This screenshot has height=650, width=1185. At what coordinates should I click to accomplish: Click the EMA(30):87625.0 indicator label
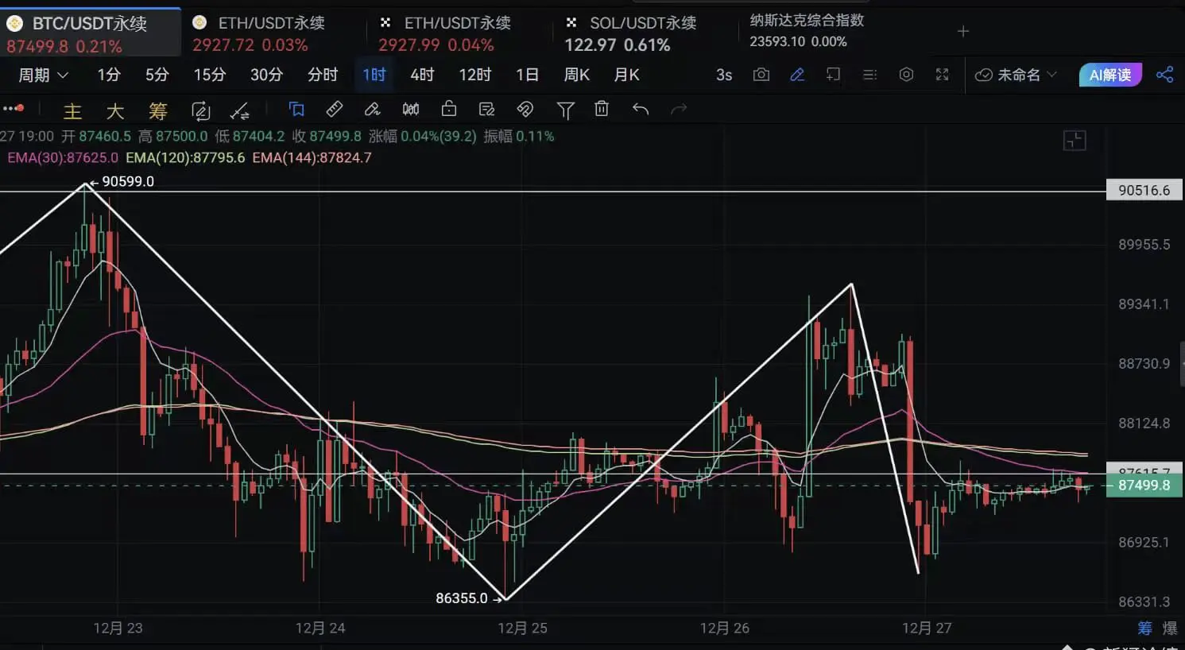pyautogui.click(x=63, y=157)
